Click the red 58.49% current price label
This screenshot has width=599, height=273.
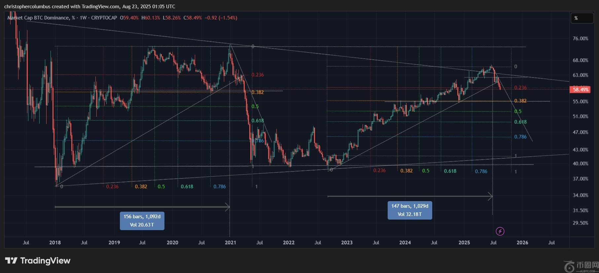[581, 89]
